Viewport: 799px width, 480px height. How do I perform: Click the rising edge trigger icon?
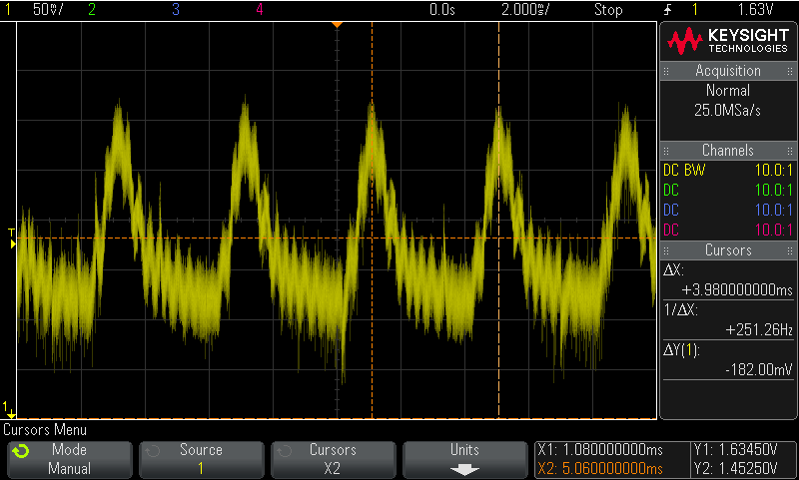pos(667,10)
